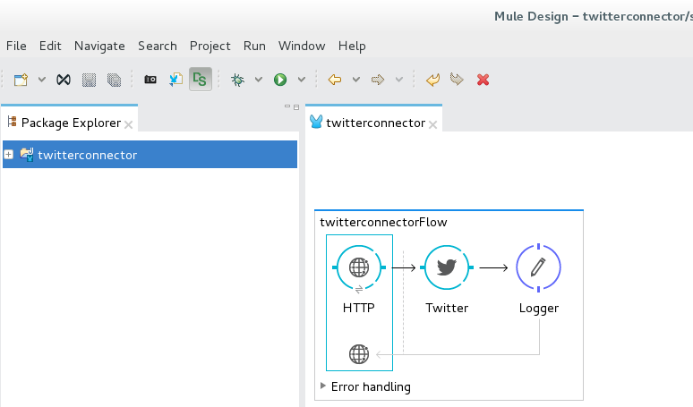Click the MuleSoft Exchange icon

coord(64,80)
